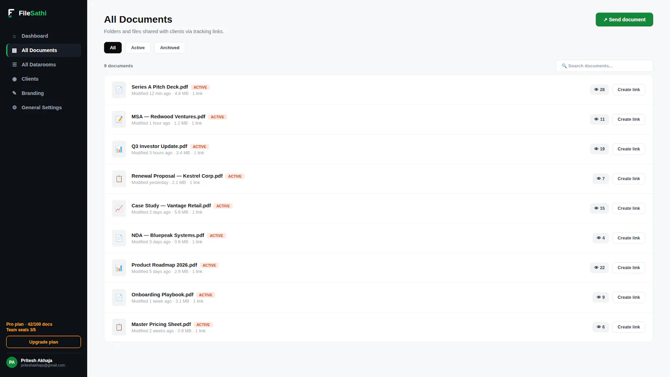Image resolution: width=670 pixels, height=377 pixels.
Task: Open Branding settings in sidebar
Action: tap(44, 93)
